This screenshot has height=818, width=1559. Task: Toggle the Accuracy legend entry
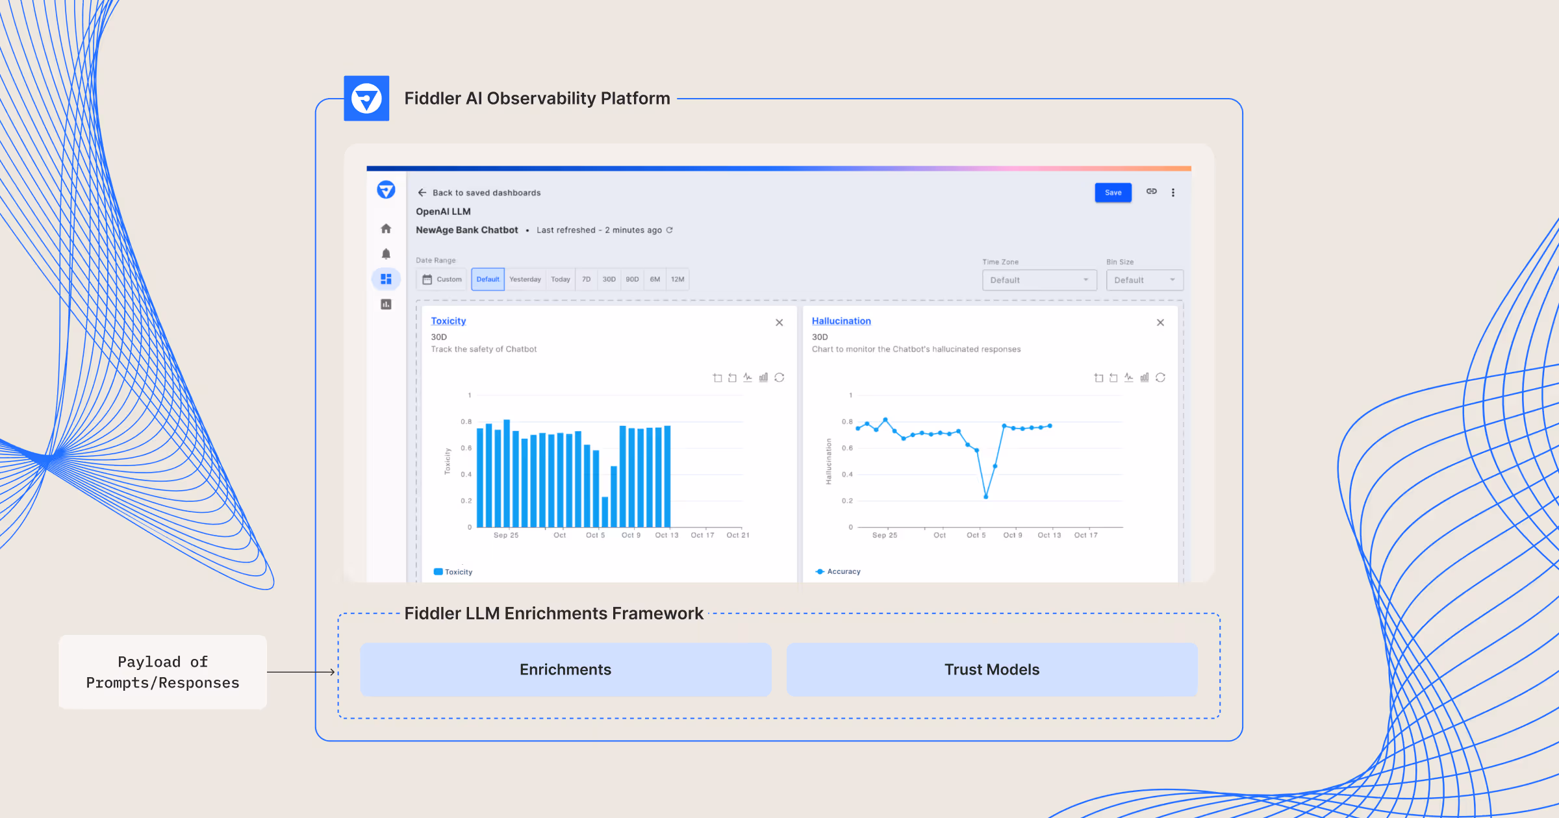[838, 571]
